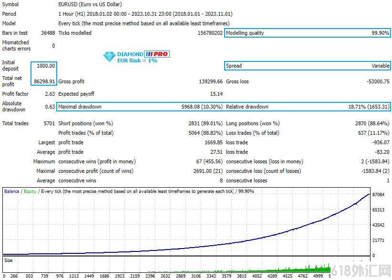Click maximal drawdown value 5968.08 (10.30%)
The image size is (392, 280).
202,107
